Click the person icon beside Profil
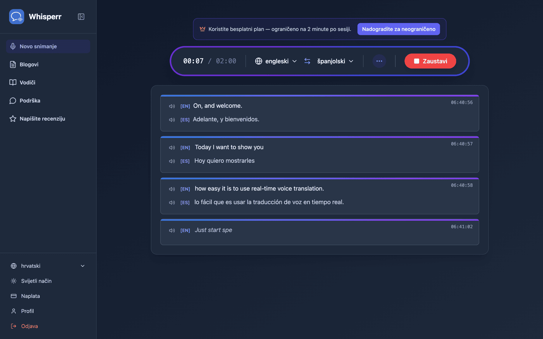The width and height of the screenshot is (543, 339). pyautogui.click(x=14, y=311)
